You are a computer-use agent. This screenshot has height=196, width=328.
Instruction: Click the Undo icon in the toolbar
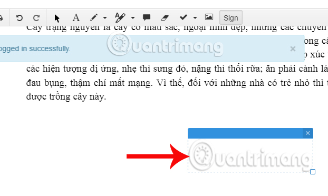tap(19, 18)
